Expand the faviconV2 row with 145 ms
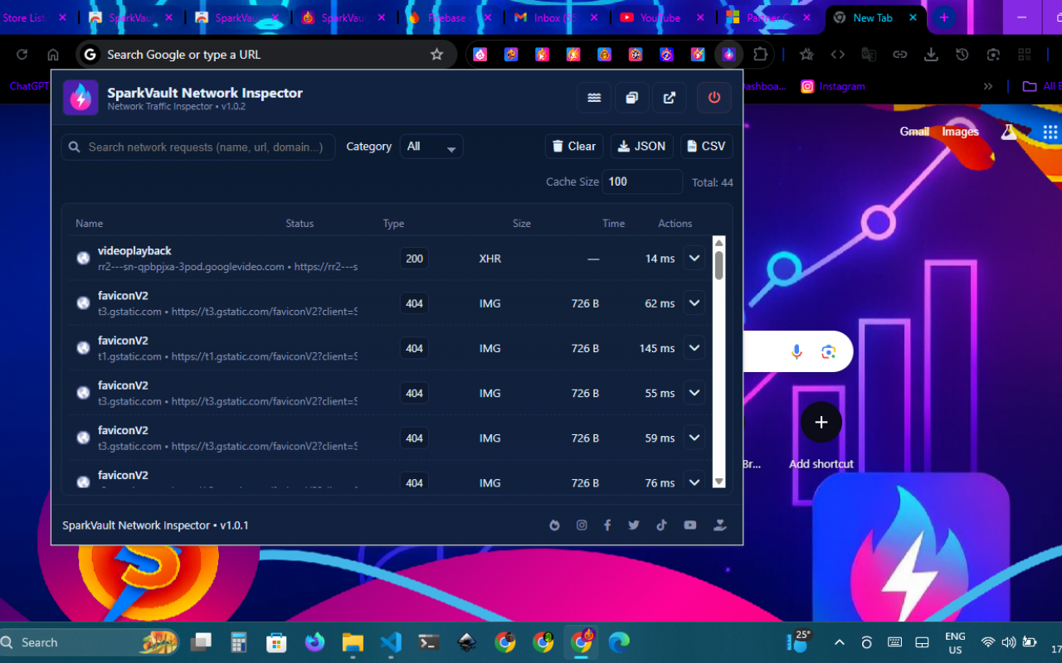Screen dimensions: 1062x663 pyautogui.click(x=694, y=348)
